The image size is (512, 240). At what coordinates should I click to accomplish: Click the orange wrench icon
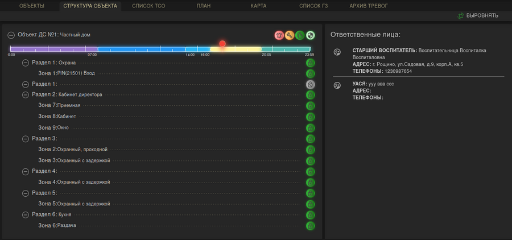tap(290, 35)
